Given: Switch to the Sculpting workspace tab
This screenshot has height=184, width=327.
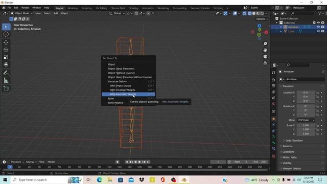Looking at the screenshot, I should [86, 8].
